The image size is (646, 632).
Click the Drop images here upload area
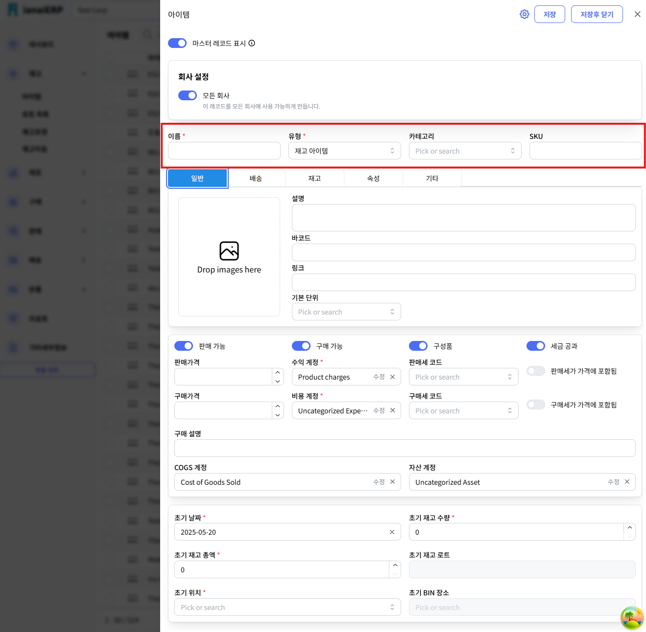click(x=229, y=257)
